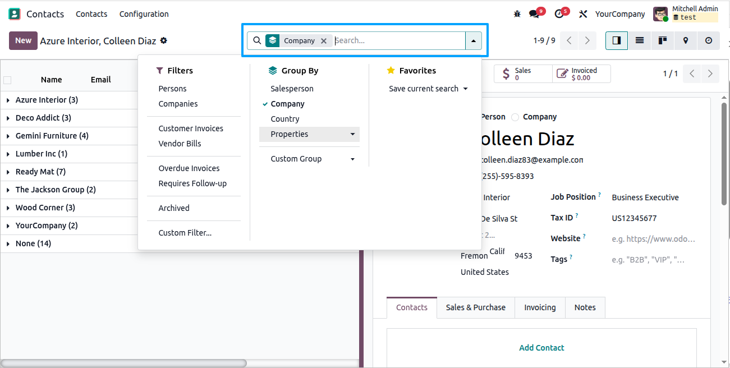Image resolution: width=730 pixels, height=368 pixels.
Task: Switch to list view
Action: point(640,40)
